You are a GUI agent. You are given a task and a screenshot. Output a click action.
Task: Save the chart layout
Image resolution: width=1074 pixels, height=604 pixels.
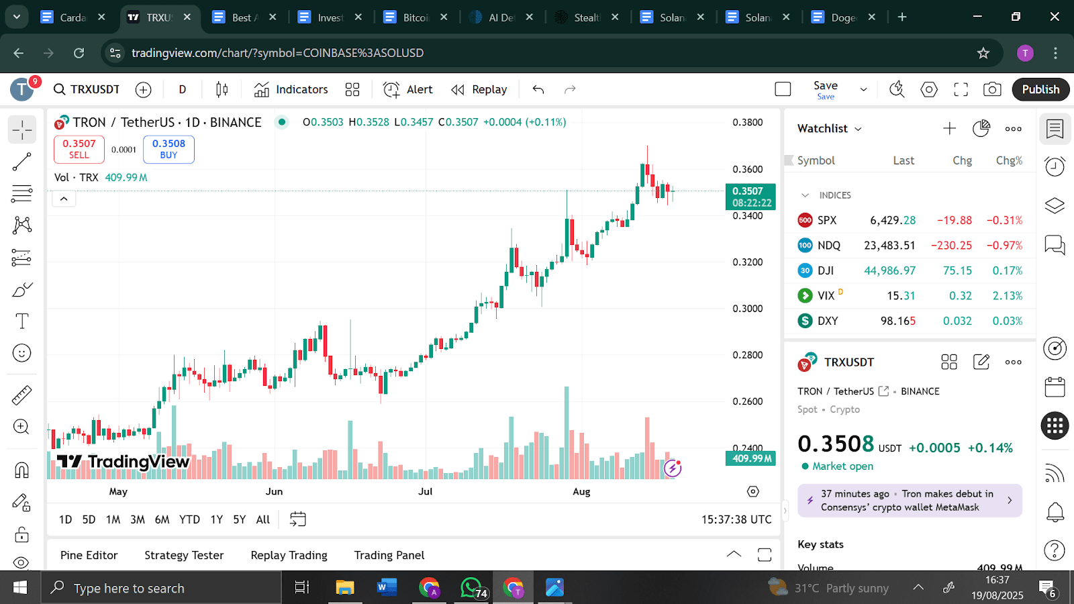826,89
